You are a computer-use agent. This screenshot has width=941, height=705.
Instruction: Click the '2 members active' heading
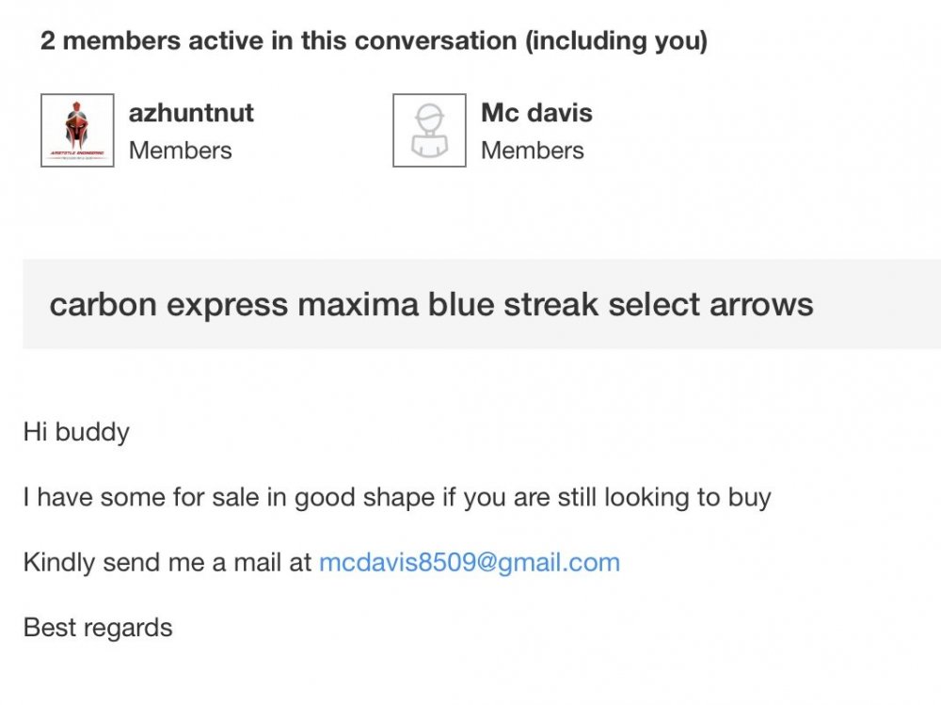click(374, 40)
